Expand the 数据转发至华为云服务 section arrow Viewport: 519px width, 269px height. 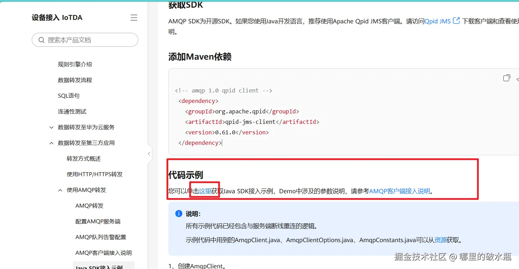(x=52, y=127)
